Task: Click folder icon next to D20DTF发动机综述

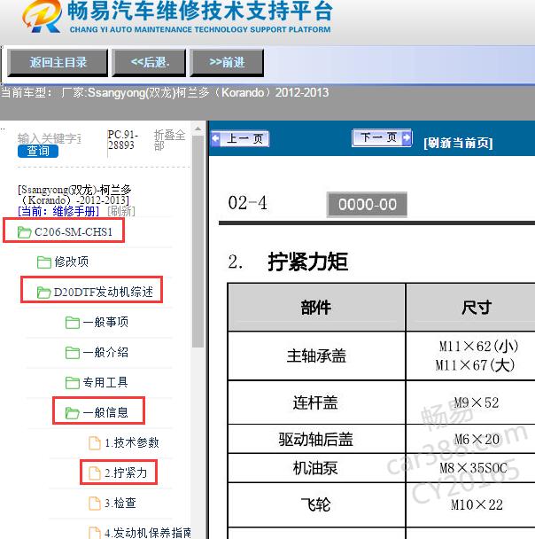Action: [43, 293]
